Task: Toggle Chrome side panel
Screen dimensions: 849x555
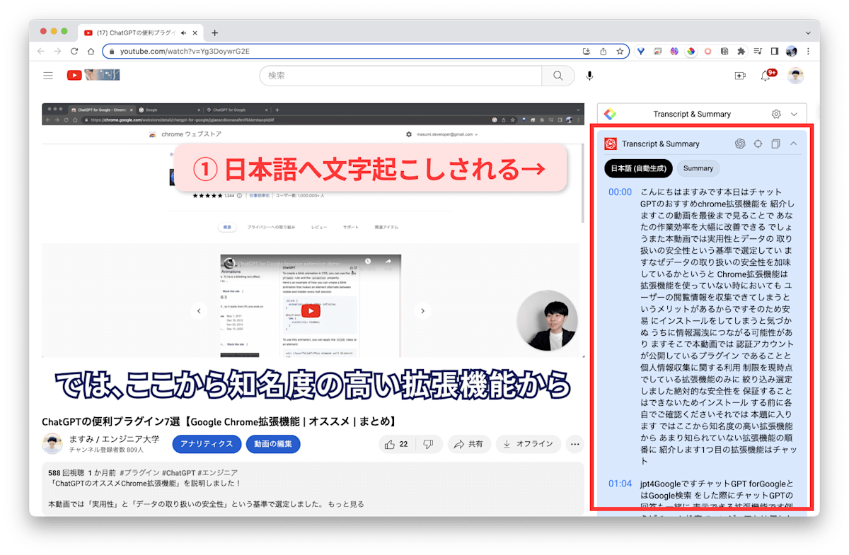Action: point(775,51)
